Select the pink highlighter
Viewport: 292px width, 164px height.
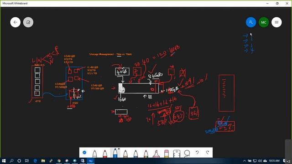pos(156,154)
